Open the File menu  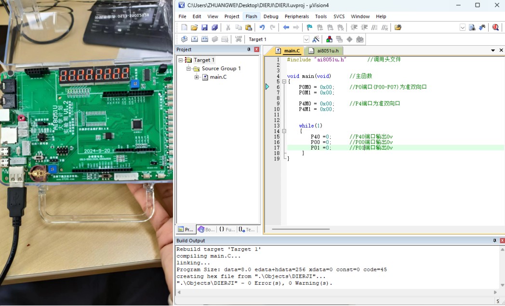tap(182, 16)
